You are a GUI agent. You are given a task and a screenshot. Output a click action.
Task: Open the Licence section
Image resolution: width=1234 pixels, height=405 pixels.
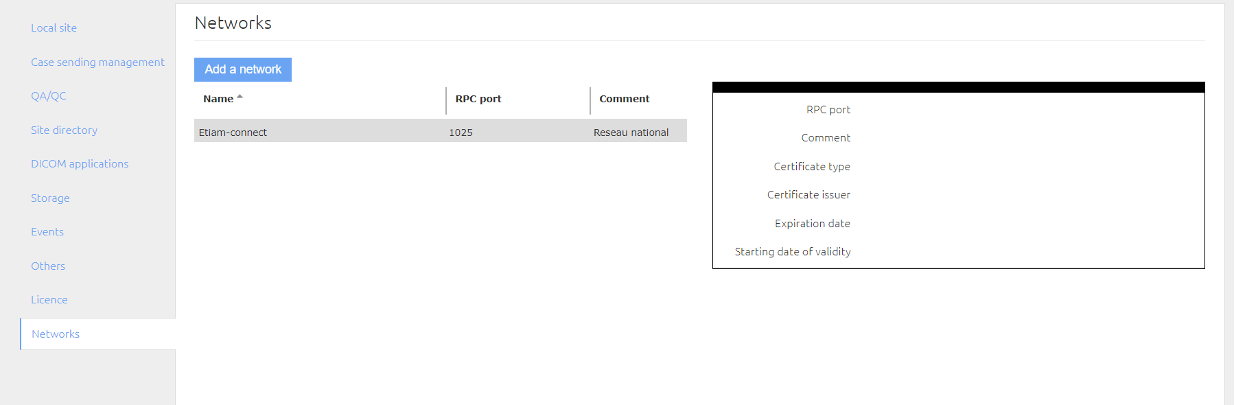(49, 300)
